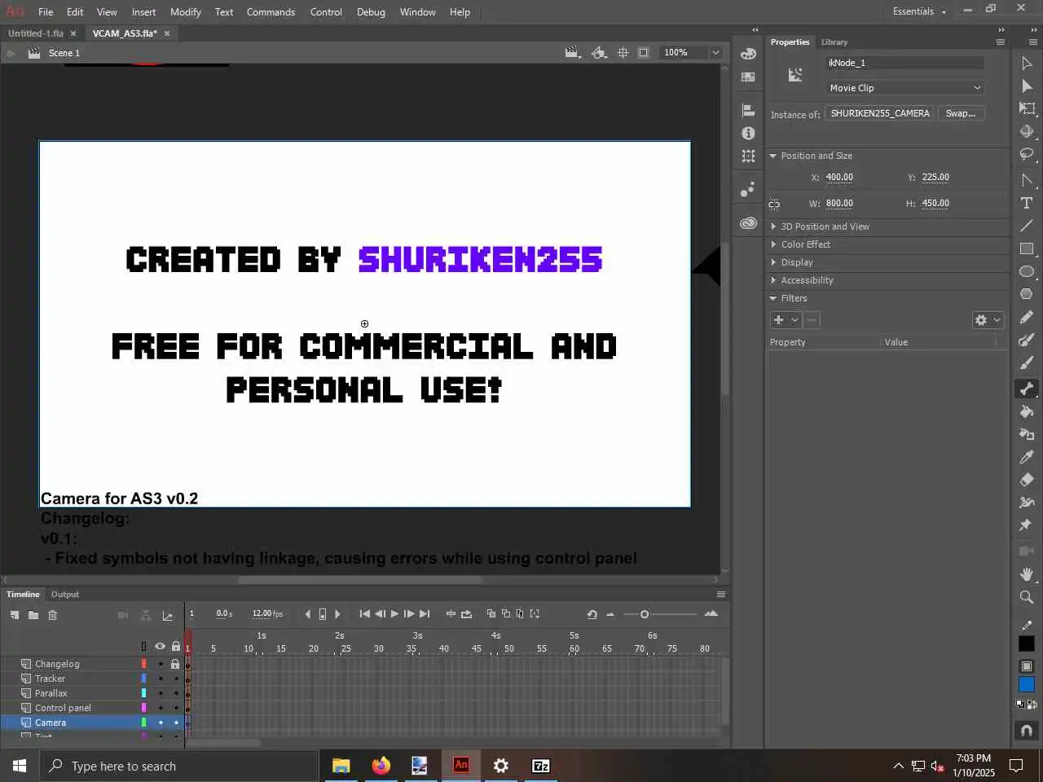The image size is (1043, 782).
Task: Select the PolyStar tool
Action: pyautogui.click(x=1027, y=294)
